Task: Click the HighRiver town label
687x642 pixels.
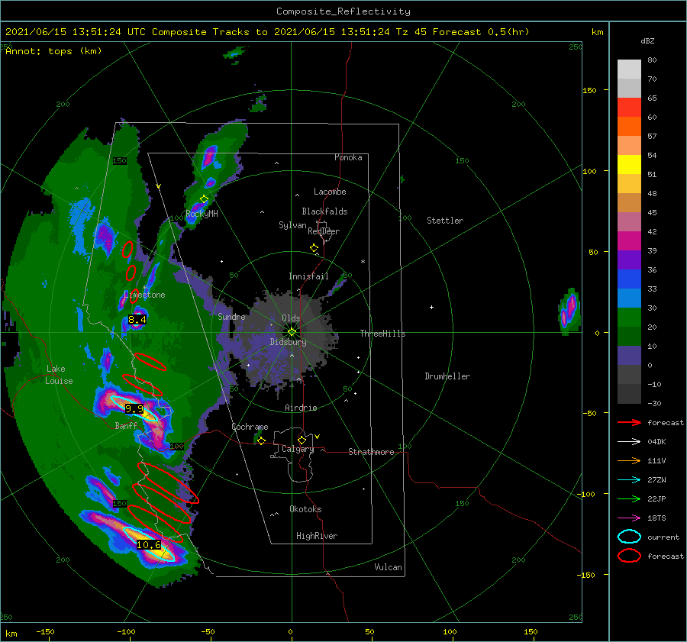Action: [x=317, y=536]
